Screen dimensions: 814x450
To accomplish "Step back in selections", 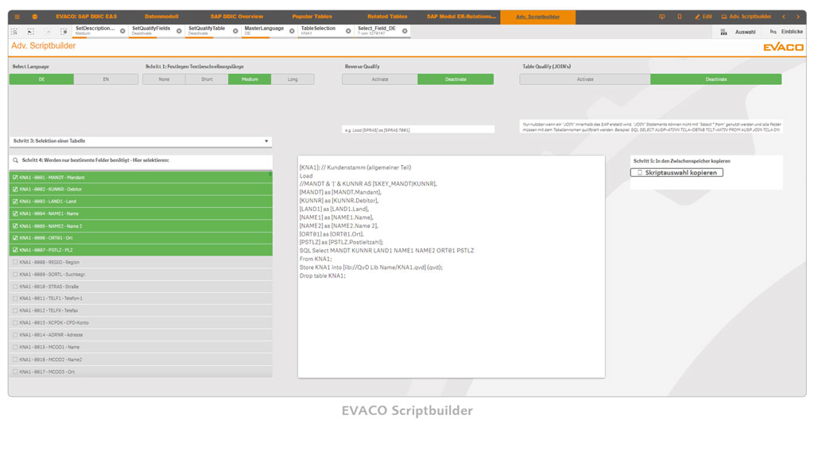I will [x=31, y=32].
